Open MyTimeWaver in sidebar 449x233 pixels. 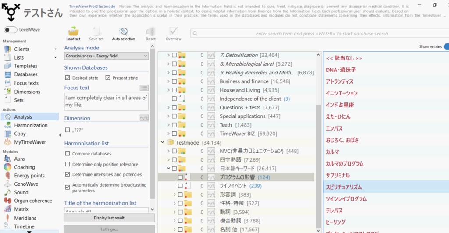30,142
